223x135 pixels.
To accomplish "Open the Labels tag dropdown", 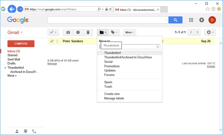I will 114,32.
